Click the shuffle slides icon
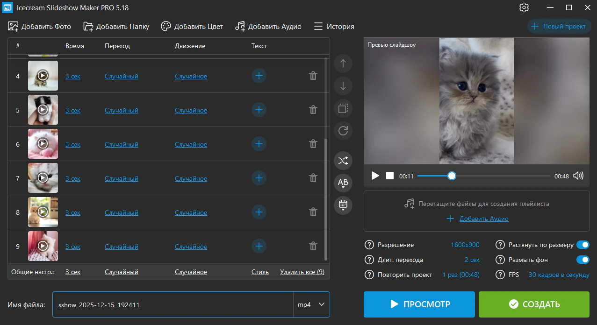This screenshot has width=597, height=325. pyautogui.click(x=343, y=161)
